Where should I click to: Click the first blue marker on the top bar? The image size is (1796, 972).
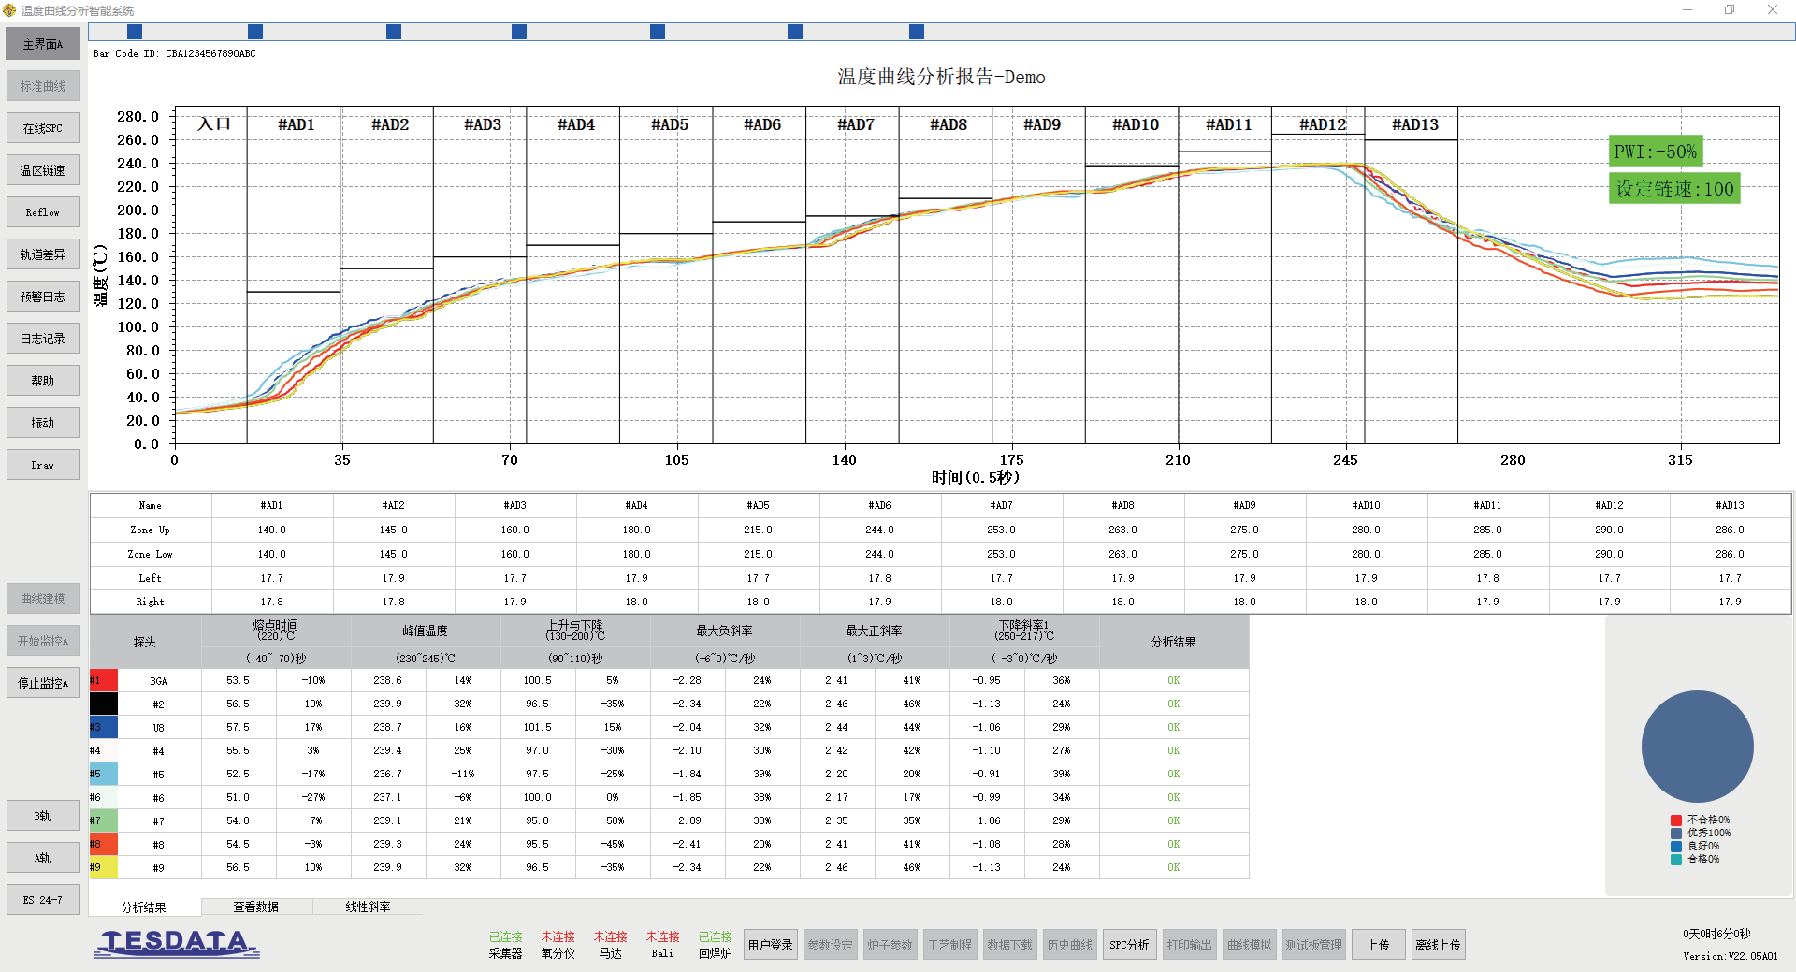[135, 32]
